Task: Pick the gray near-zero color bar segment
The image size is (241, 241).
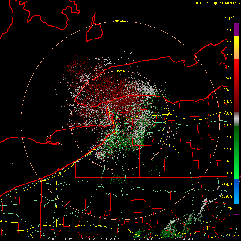Action: 236,119
